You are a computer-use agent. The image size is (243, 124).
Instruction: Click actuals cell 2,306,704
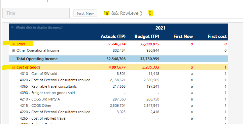tap(118, 106)
